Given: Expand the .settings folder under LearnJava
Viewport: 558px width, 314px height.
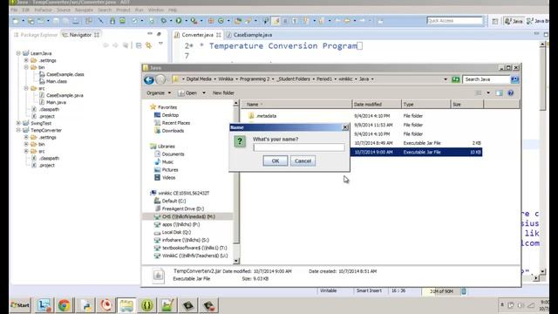Looking at the screenshot, I should coord(26,60).
